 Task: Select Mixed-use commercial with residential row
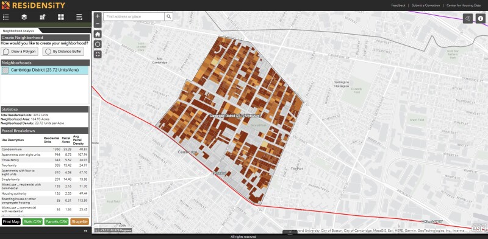click(x=45, y=209)
